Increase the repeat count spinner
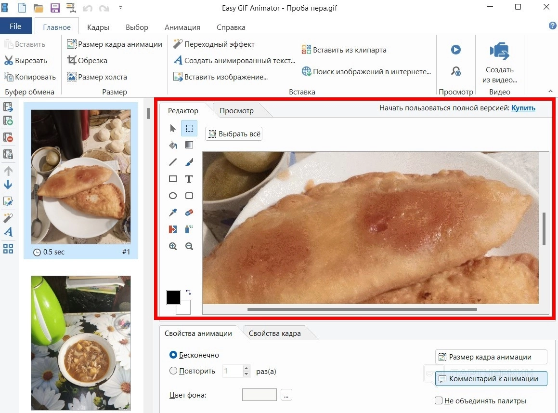The image size is (558, 413). pos(246,368)
